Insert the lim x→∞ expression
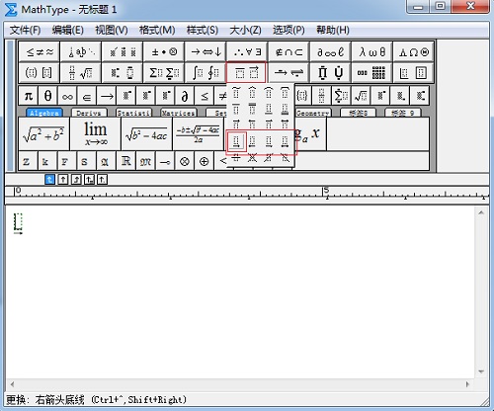Image resolution: width=494 pixels, height=411 pixels. point(96,134)
